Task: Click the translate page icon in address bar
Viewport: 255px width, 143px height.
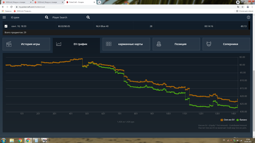Action: pos(238,7)
